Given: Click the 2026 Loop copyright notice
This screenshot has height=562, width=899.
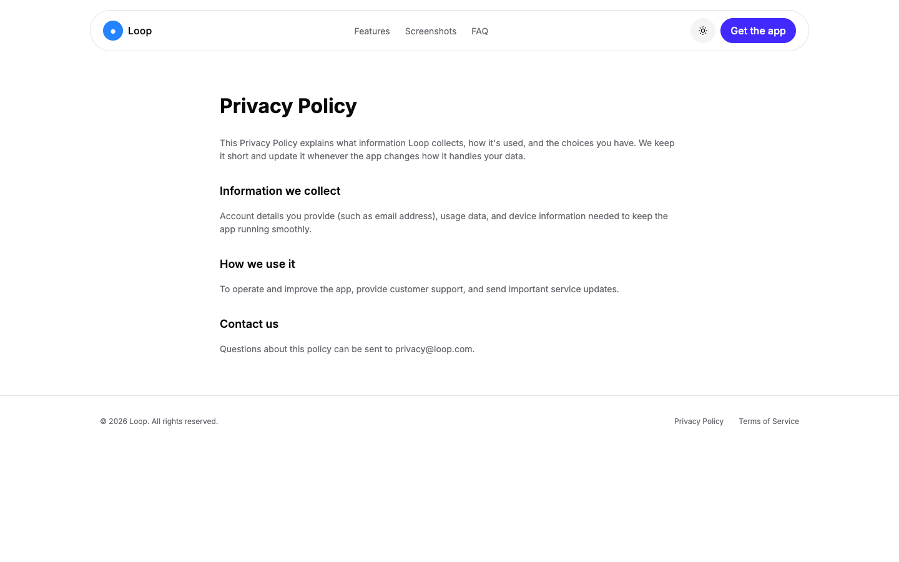Looking at the screenshot, I should 159,421.
